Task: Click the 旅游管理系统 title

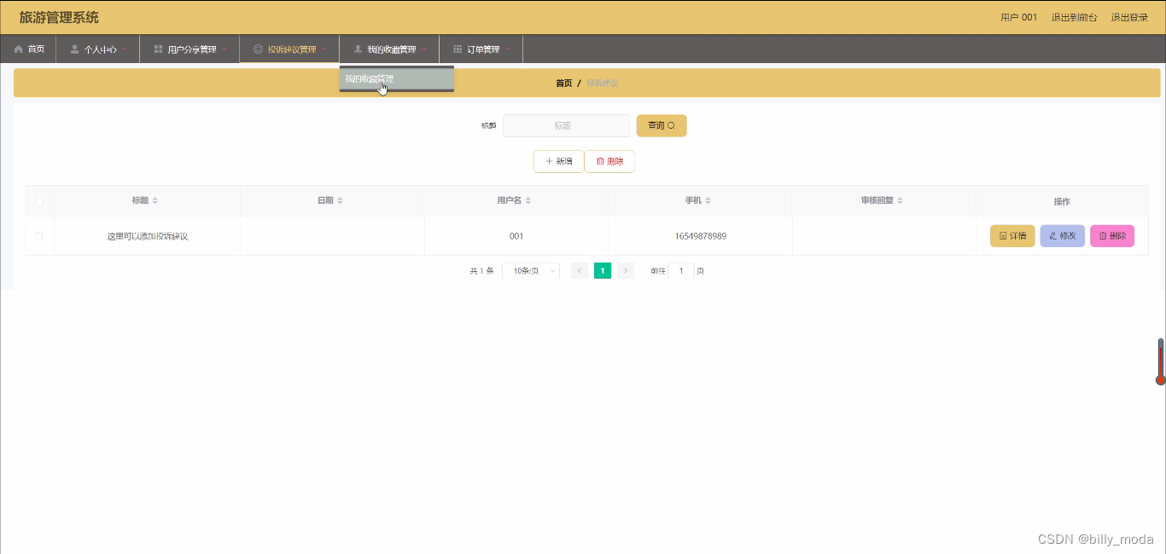Action: tap(59, 17)
